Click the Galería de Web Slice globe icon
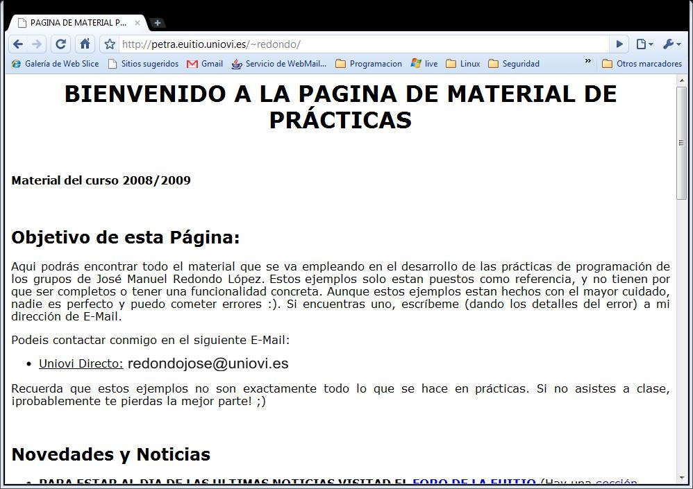693x489 pixels. click(17, 64)
